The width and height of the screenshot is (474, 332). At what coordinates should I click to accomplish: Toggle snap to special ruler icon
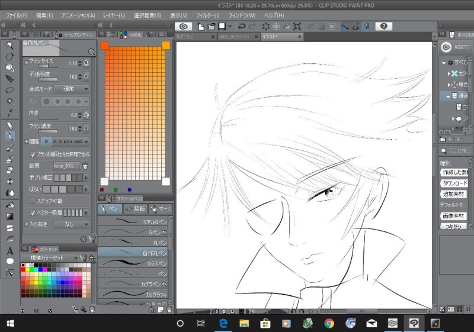[356, 27]
